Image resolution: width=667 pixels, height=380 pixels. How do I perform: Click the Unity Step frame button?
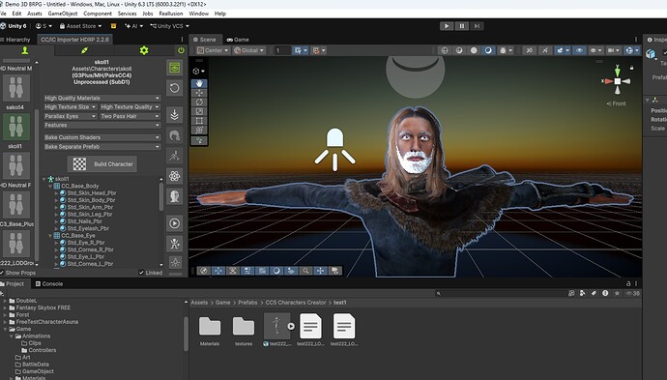coord(477,26)
